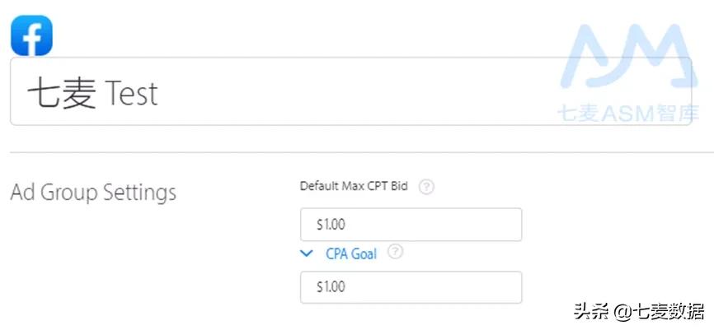Click the 七麦 characters in the name

(x=61, y=94)
